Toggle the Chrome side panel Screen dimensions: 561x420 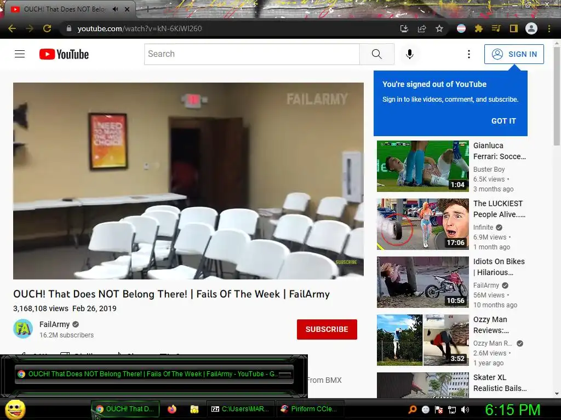pos(513,28)
